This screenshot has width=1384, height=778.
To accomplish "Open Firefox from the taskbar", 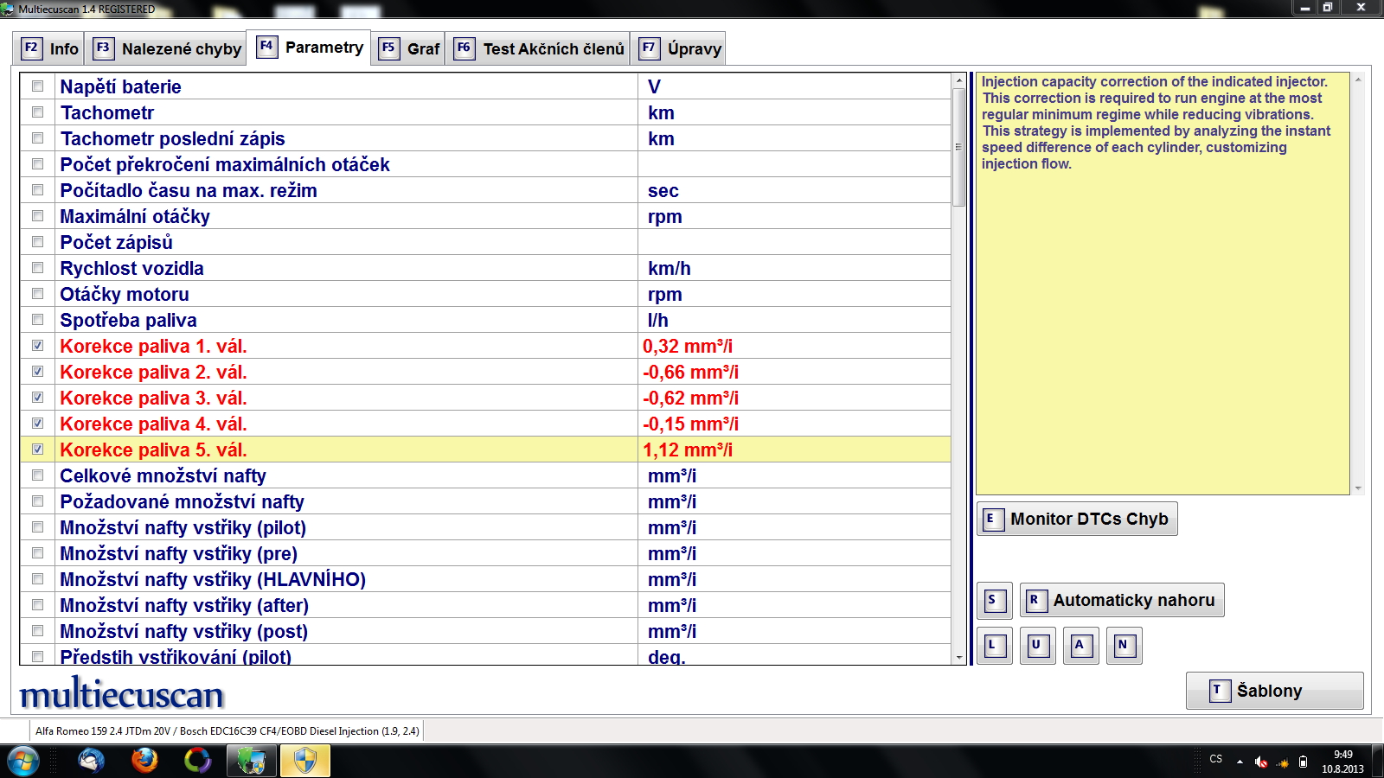I will (144, 761).
